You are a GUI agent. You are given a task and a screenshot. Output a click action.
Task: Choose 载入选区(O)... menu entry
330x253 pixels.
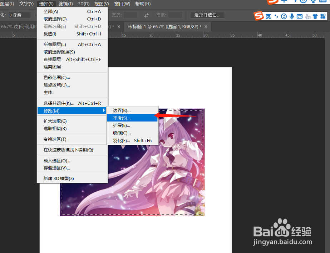tap(72, 161)
